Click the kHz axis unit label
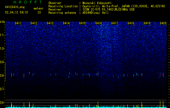The height and width of the screenshot is (108, 170). (3, 22)
